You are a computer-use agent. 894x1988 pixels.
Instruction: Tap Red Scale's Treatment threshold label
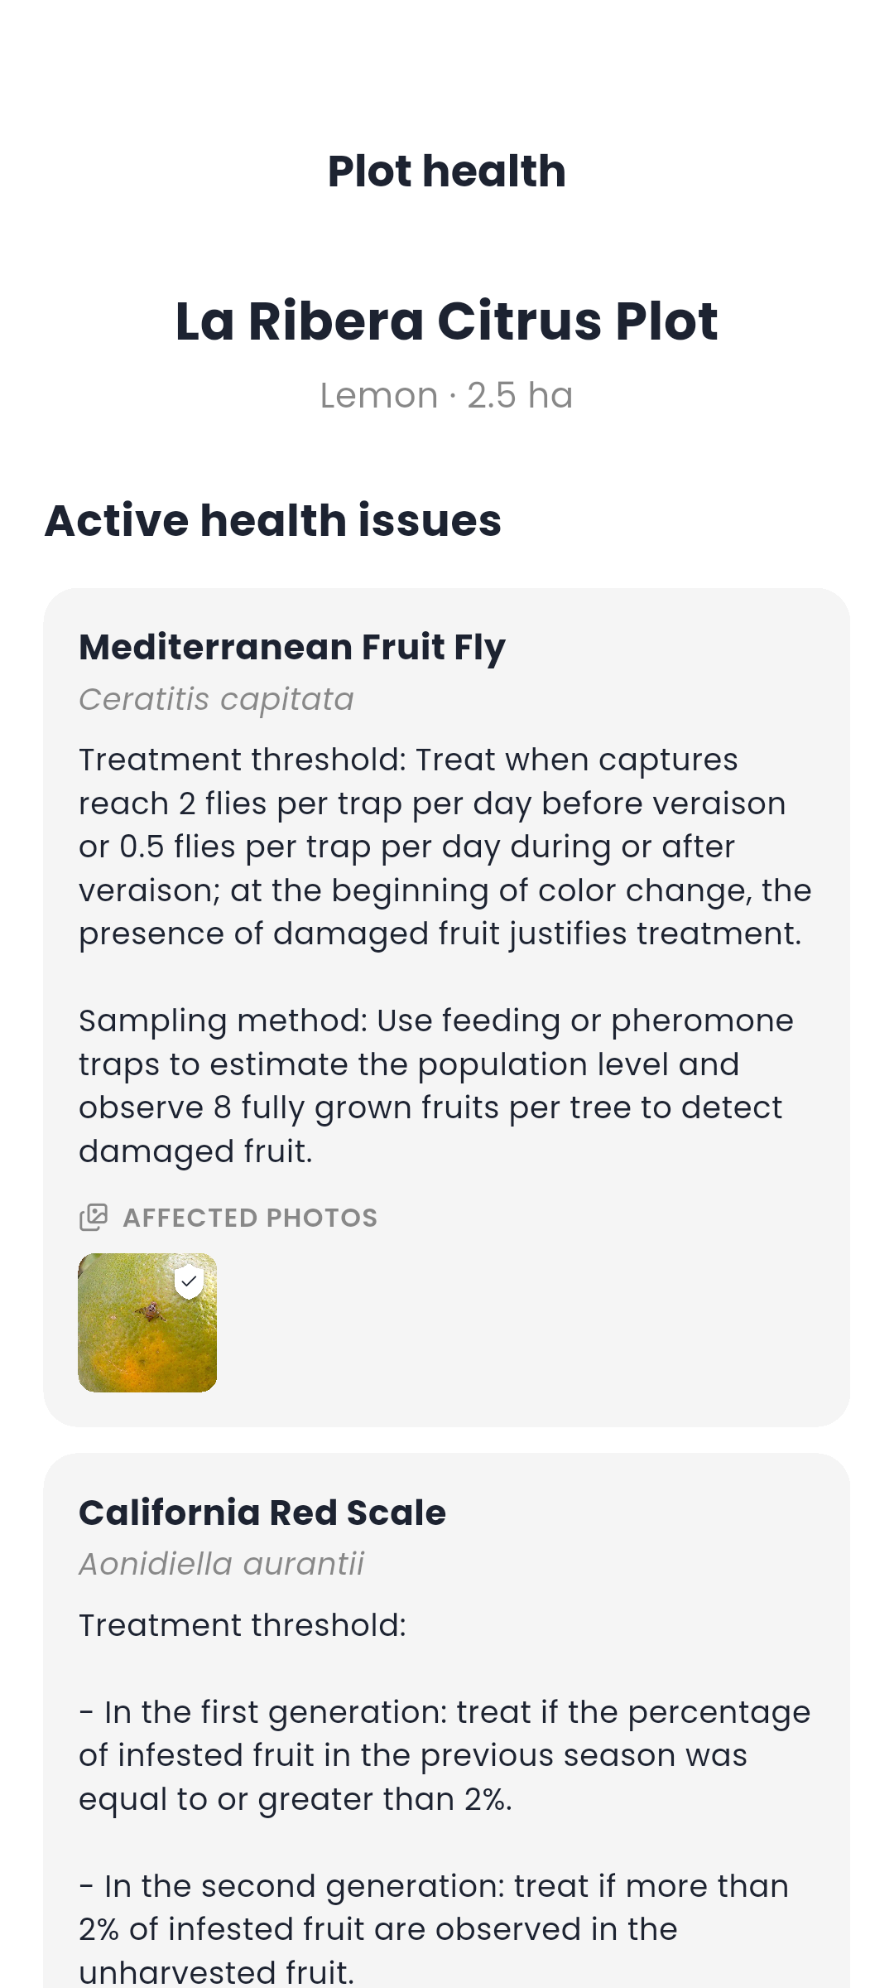(243, 1625)
